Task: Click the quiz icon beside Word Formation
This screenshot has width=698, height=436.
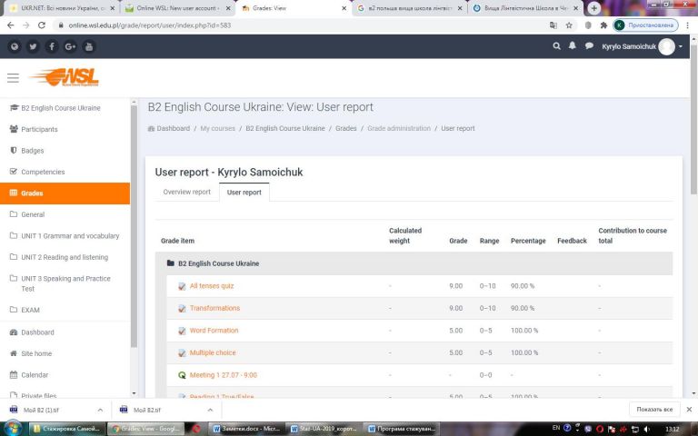Action: tap(182, 331)
